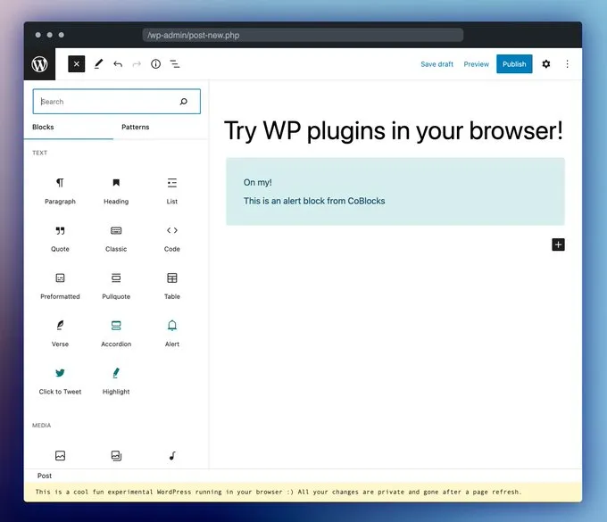Open the three-dot options menu
Viewport: 607px width, 522px height.
pos(567,64)
